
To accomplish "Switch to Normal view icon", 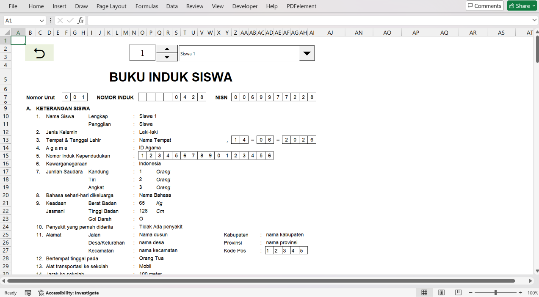I will click(x=424, y=293).
